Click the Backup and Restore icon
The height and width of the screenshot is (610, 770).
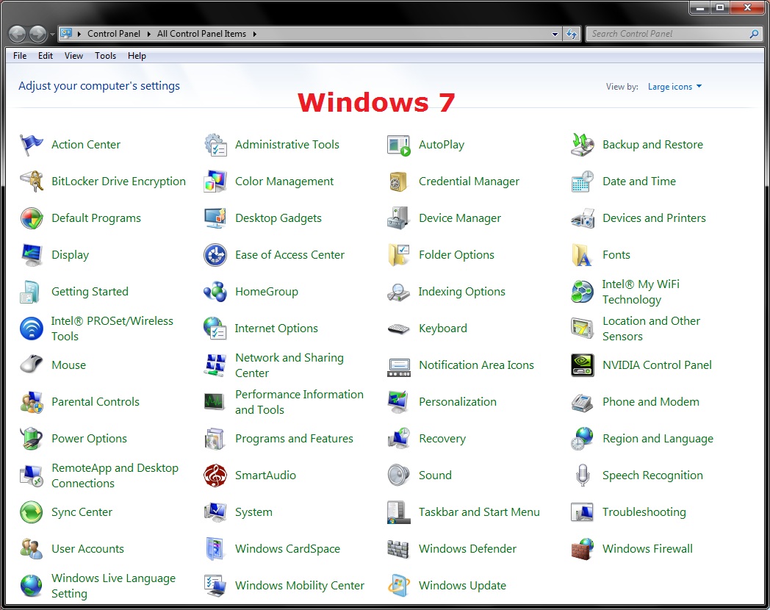tap(583, 145)
